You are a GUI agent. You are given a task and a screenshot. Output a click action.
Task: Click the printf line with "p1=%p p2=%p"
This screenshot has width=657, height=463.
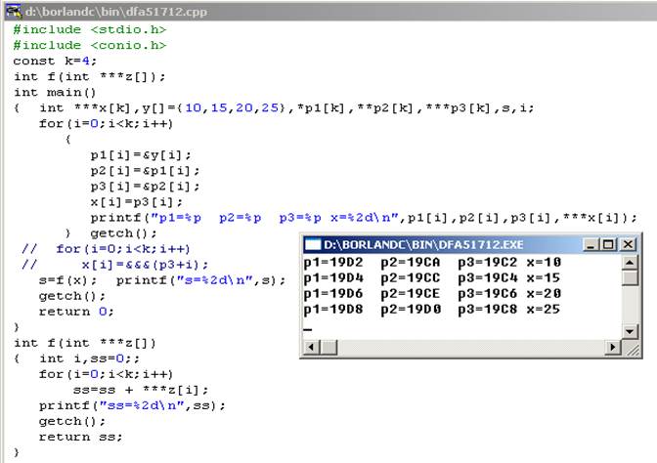coord(364,218)
